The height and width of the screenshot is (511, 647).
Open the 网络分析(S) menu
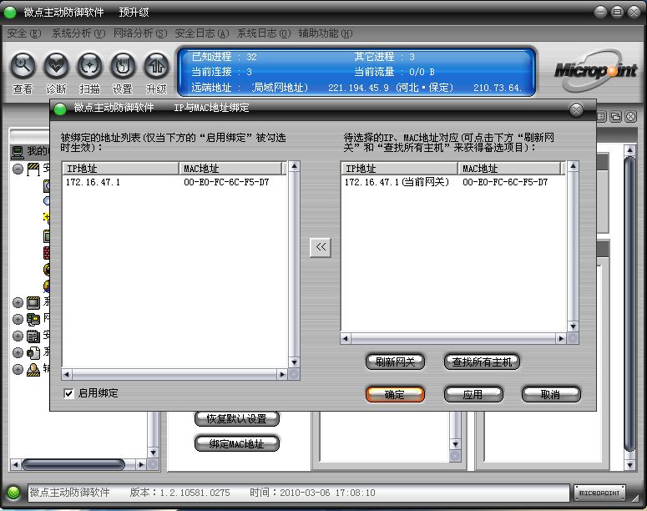click(x=140, y=33)
